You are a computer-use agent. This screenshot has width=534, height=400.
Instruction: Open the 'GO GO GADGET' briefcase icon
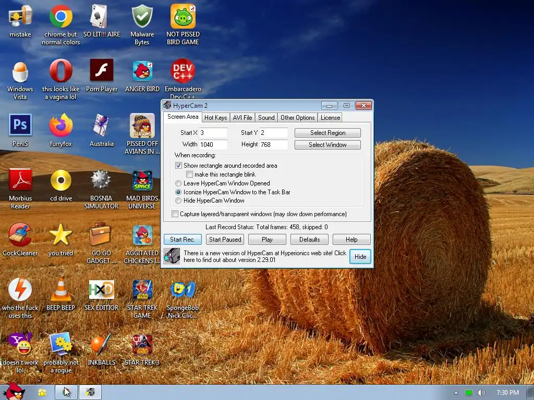pyautogui.click(x=100, y=234)
